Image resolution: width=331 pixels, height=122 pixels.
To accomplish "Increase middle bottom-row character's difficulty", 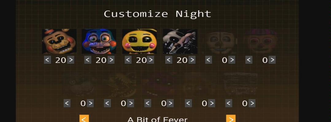I will [170, 103].
